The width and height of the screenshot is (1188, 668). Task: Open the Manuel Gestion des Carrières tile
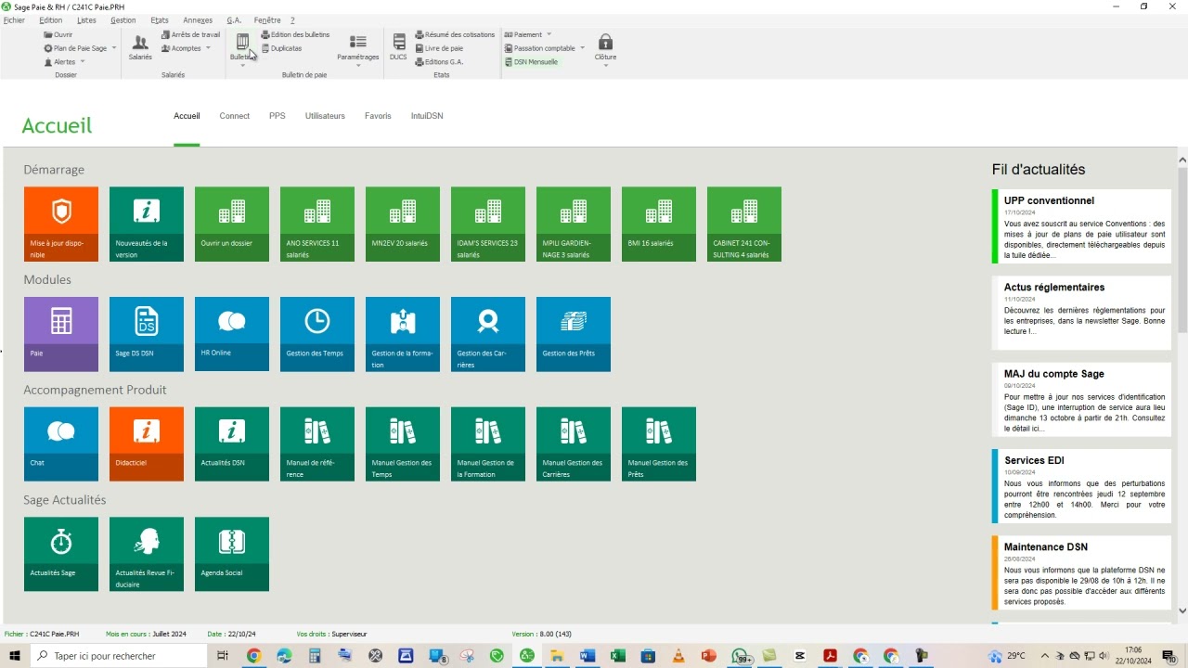point(574,443)
